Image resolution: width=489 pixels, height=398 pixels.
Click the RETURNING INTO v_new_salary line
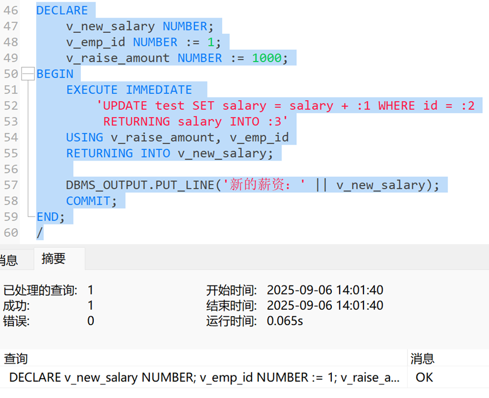[169, 153]
